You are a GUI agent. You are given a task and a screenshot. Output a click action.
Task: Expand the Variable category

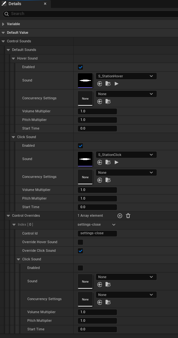pyautogui.click(x=3, y=24)
